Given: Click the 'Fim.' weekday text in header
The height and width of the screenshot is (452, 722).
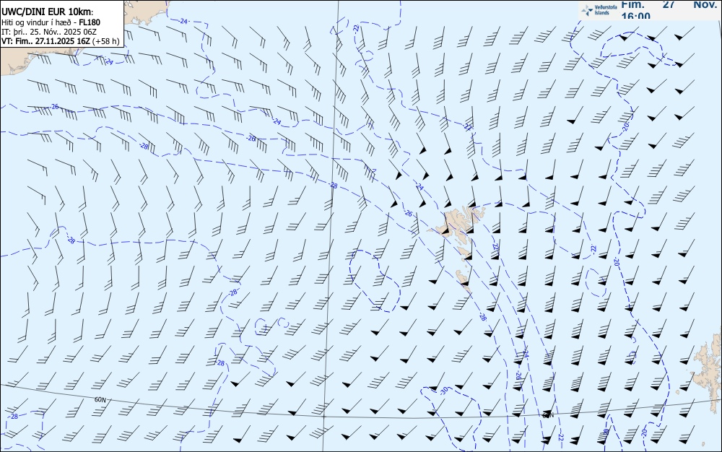Looking at the screenshot, I should pyautogui.click(x=632, y=4).
